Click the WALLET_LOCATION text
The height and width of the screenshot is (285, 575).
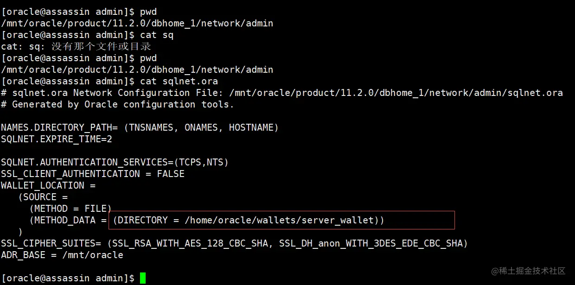point(43,185)
